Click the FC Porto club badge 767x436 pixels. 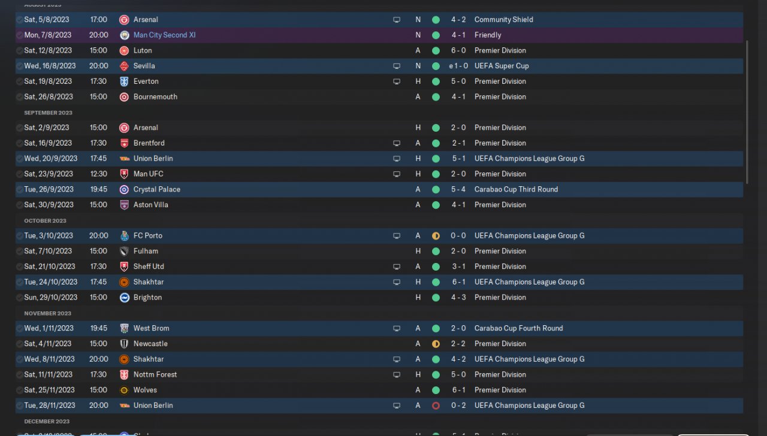124,236
